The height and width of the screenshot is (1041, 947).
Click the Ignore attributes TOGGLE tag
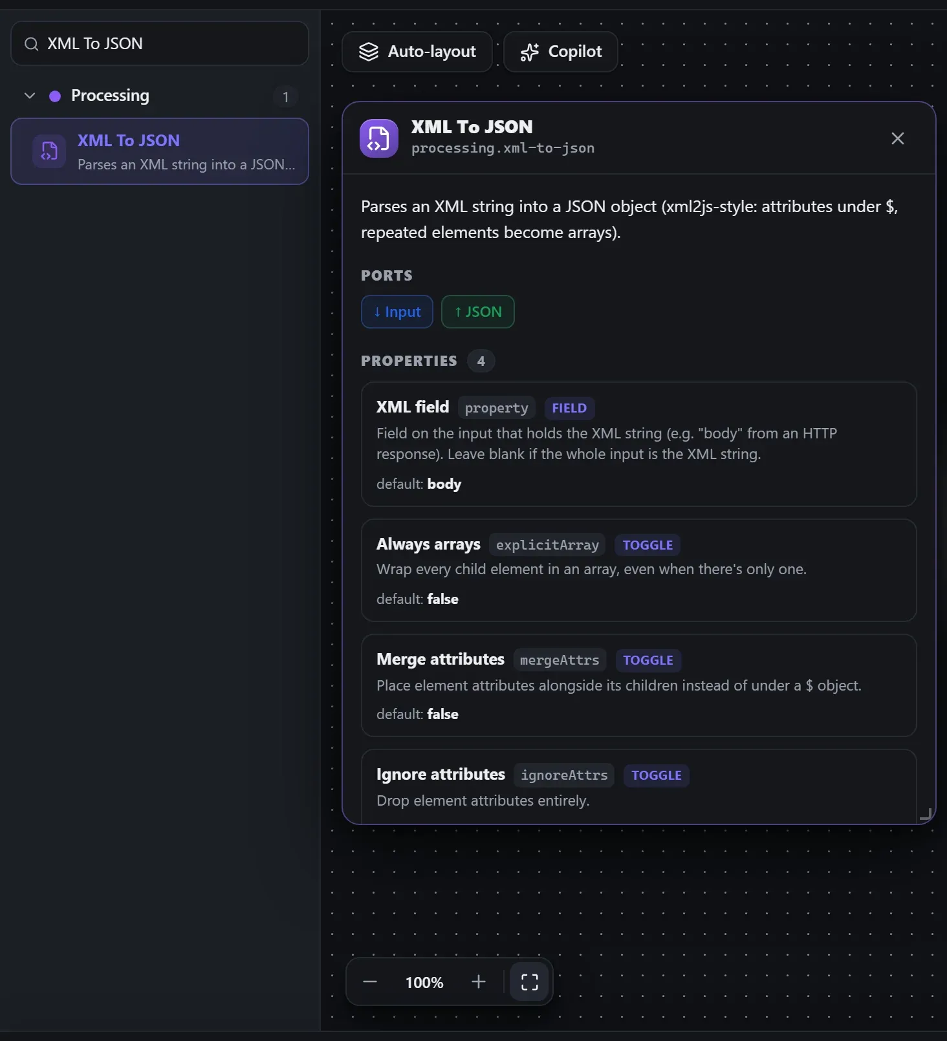tap(657, 775)
